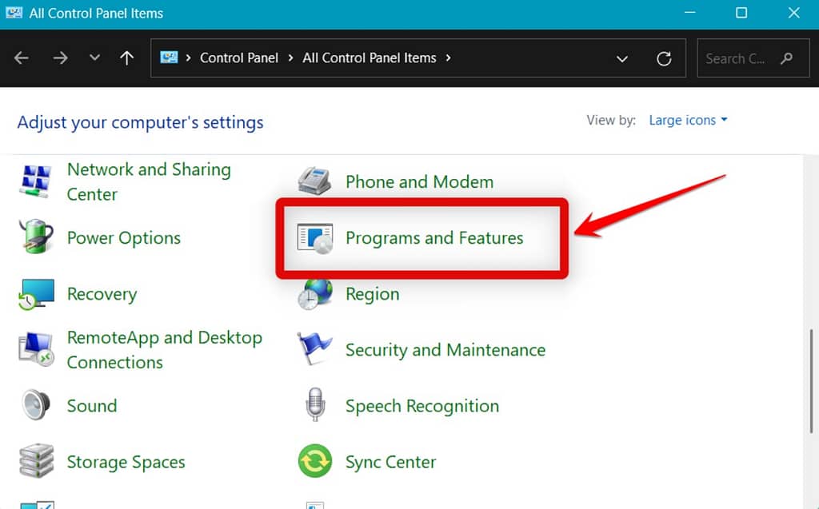
Task: Click the vertical scrollbar thumb
Action: (812, 380)
